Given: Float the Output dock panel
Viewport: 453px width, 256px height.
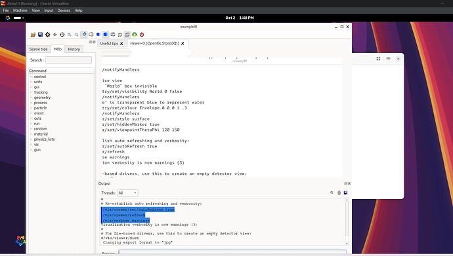Looking at the screenshot, I should (346, 183).
